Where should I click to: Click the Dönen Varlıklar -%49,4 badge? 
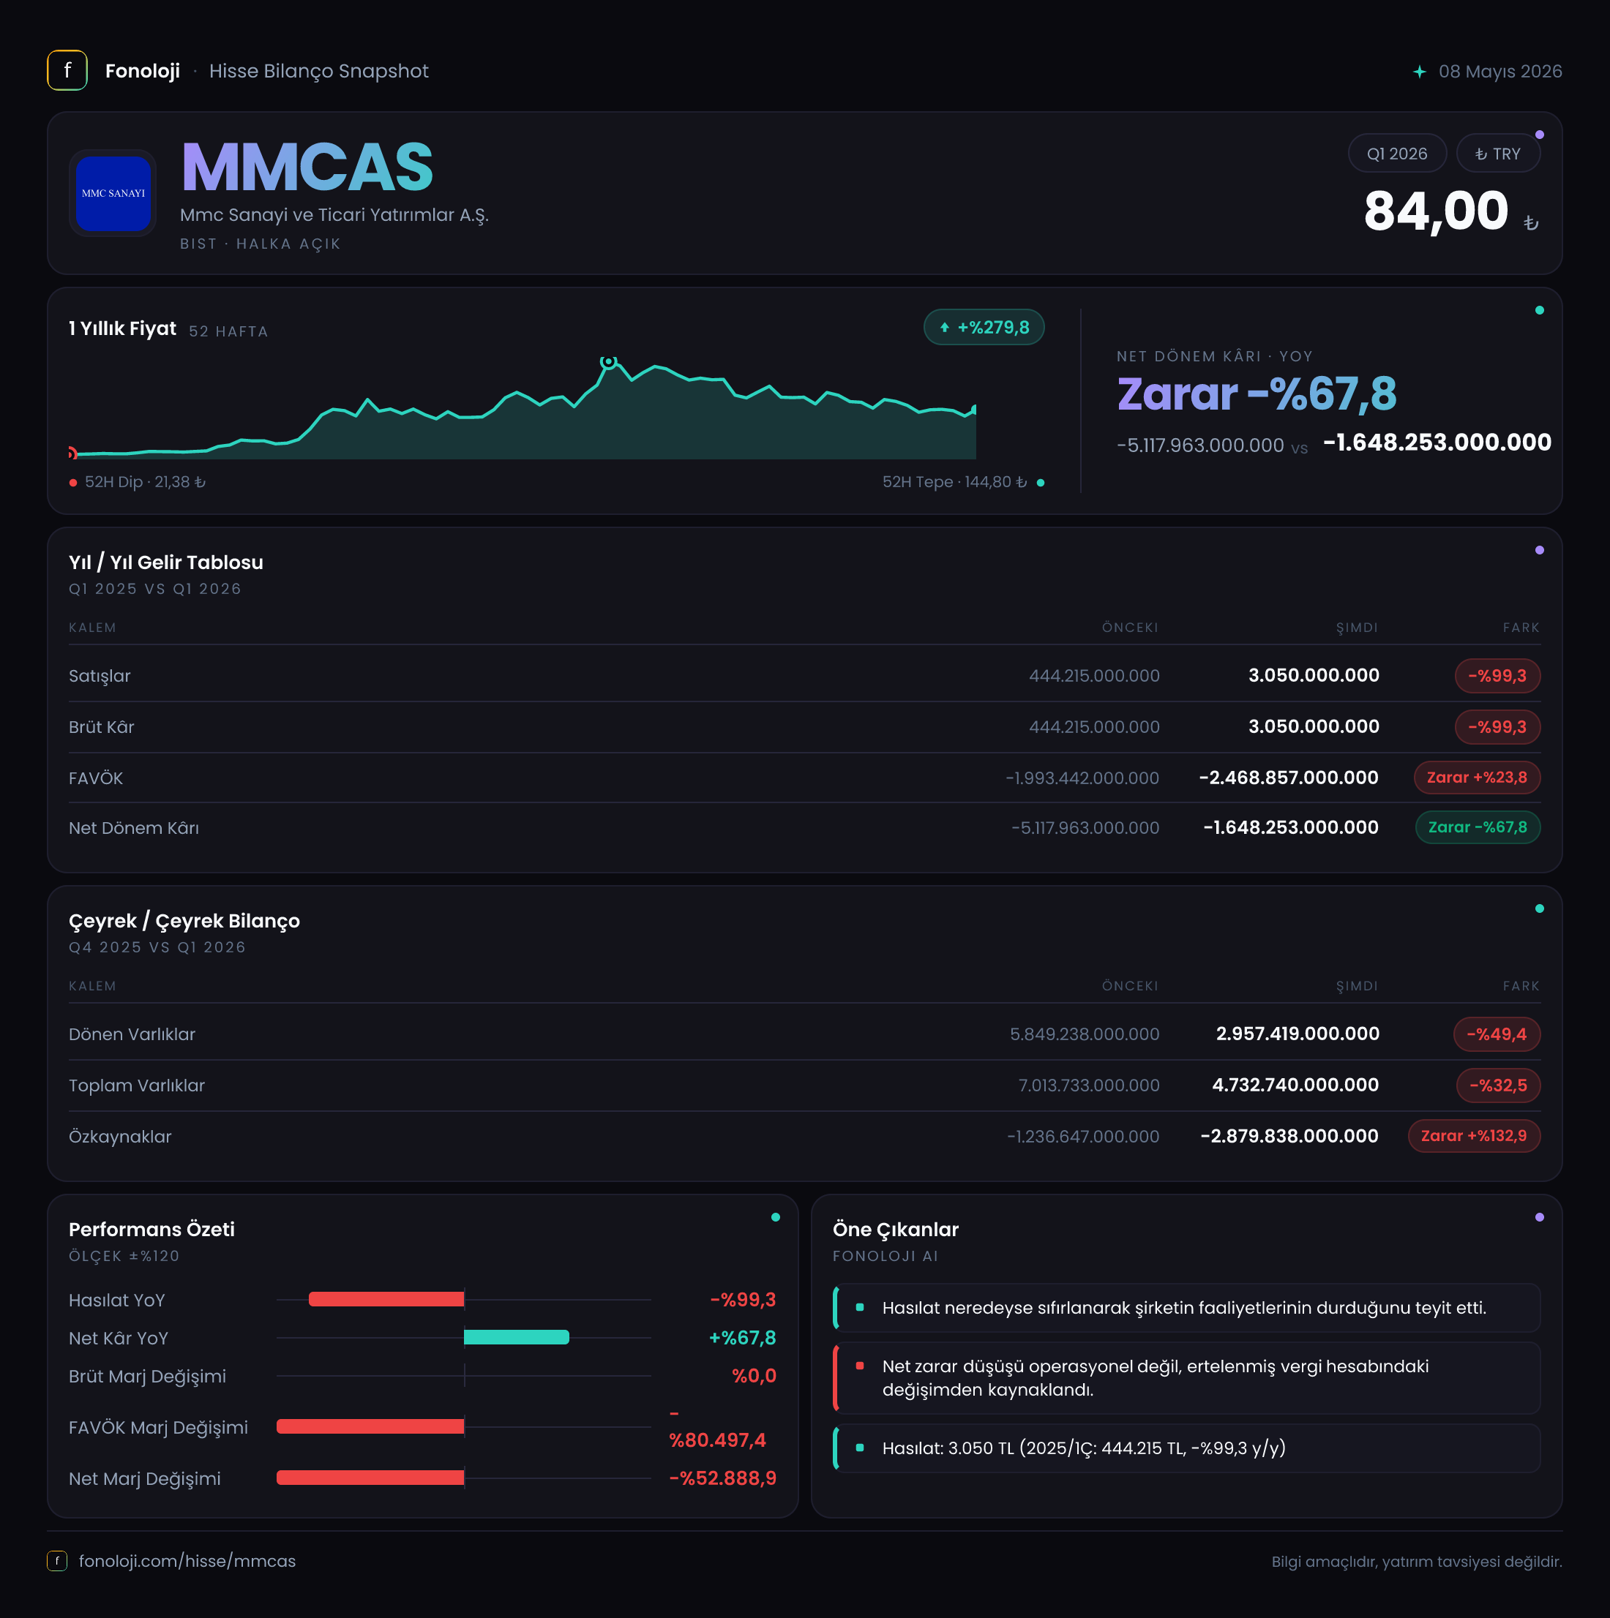pos(1496,1034)
